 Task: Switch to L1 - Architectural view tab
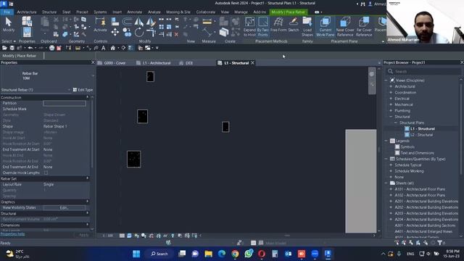pos(154,63)
